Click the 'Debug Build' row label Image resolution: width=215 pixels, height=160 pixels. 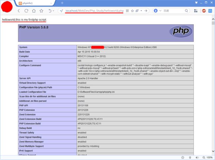click(x=25, y=128)
